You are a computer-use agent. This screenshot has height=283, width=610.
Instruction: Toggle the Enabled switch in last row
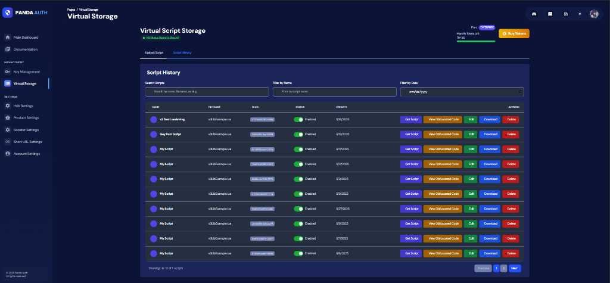(298, 253)
